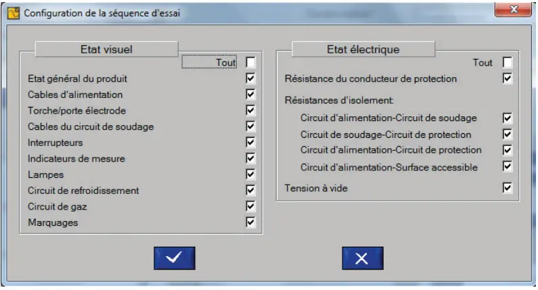Check Tout box under Etat visuel

pos(250,62)
